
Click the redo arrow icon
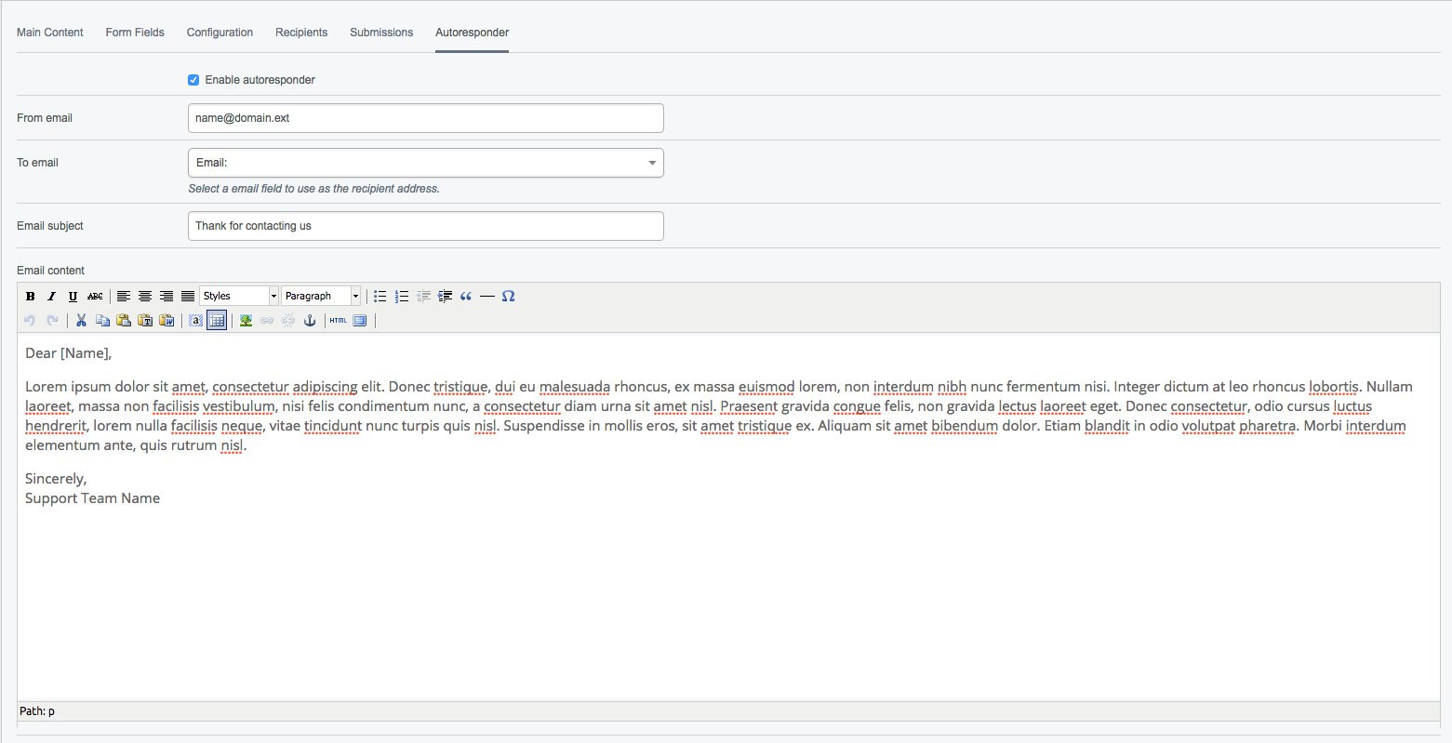coord(52,321)
